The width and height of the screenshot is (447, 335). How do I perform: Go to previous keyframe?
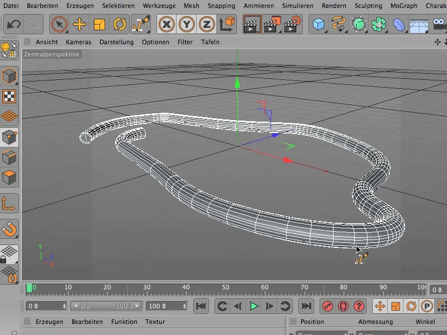(222, 306)
